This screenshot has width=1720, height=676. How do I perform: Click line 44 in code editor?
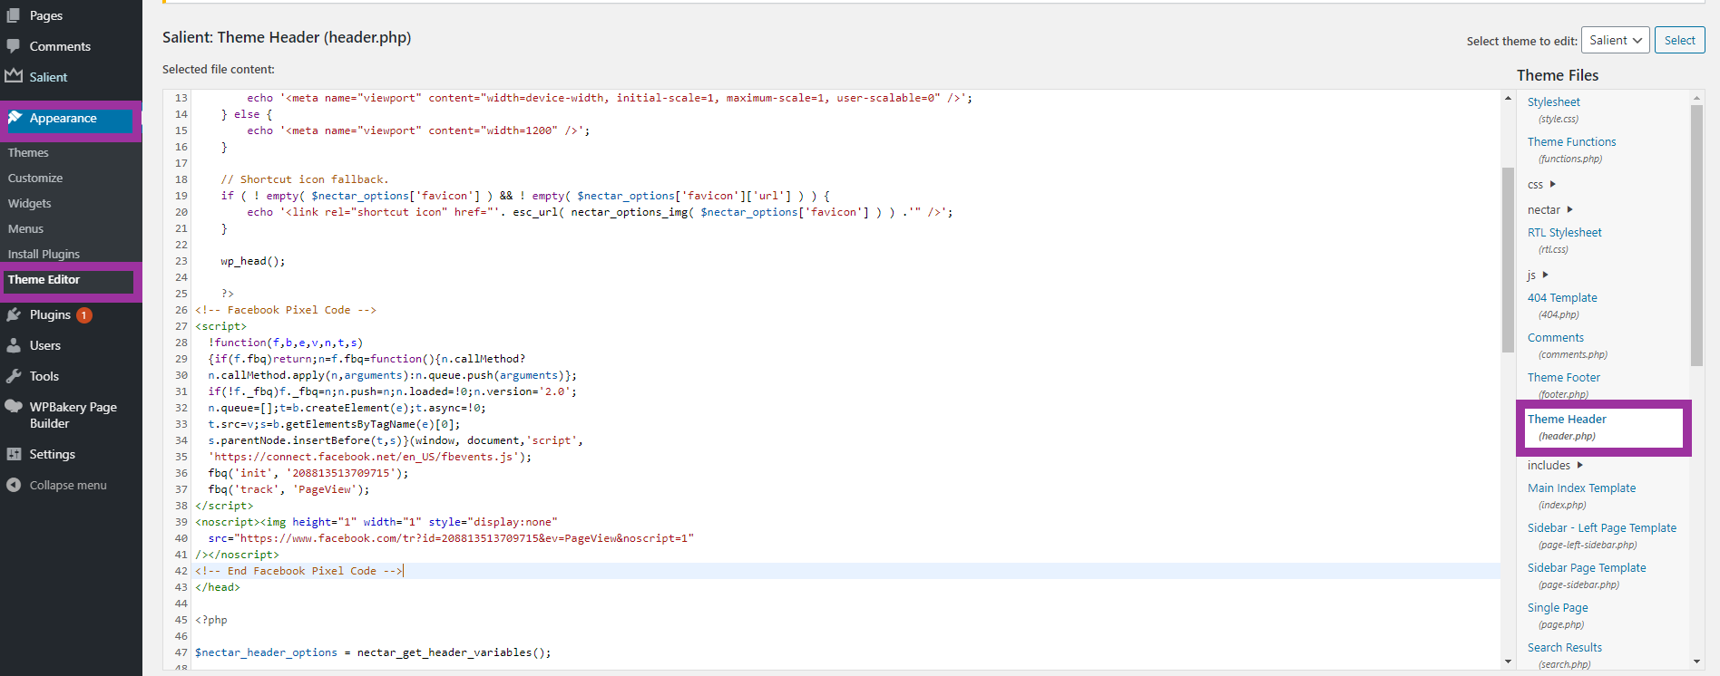coord(544,604)
